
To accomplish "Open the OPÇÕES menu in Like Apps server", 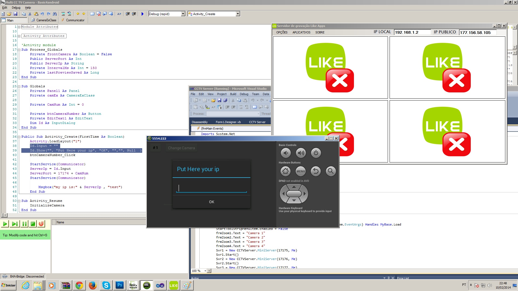I will 282,32.
